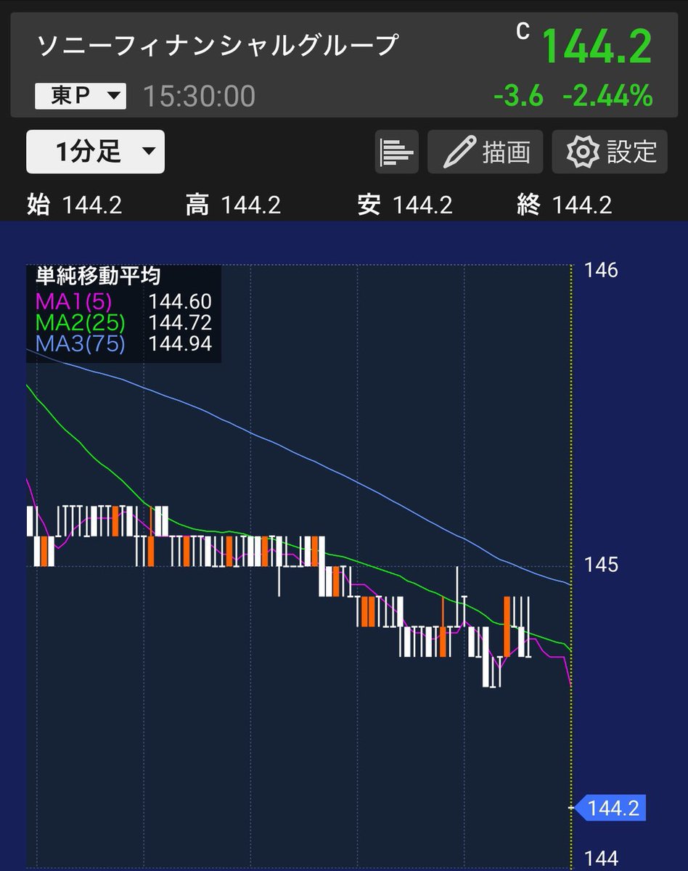Viewport: 688px width, 871px height.
Task: Click the 安 144.2 low price
Action: click(405, 205)
